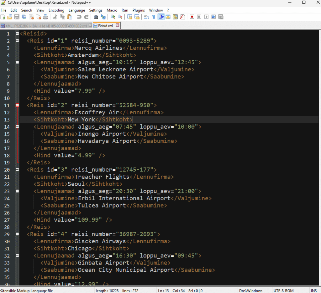The image size is (321, 293).
Task: Open the Encoding menu
Action: pos(56,10)
